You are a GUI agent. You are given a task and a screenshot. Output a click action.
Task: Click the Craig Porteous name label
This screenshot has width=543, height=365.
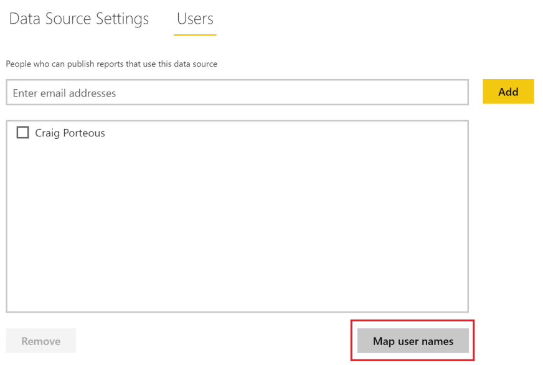(70, 133)
